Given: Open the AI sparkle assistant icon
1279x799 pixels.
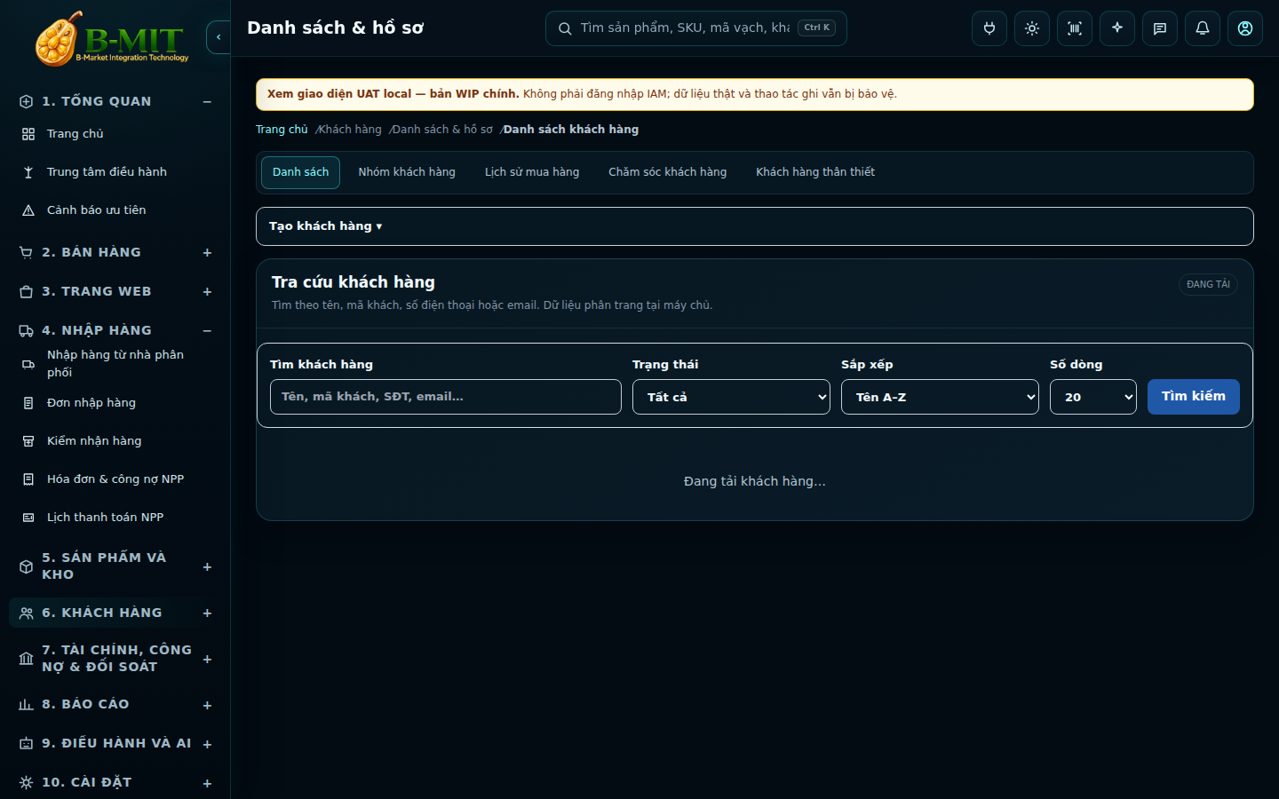Looking at the screenshot, I should click(x=1117, y=28).
